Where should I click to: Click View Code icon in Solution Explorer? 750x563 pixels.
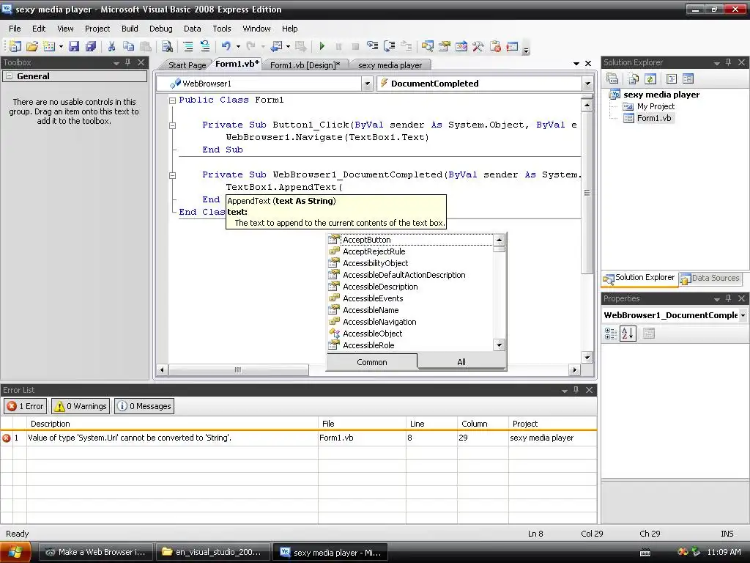[671, 78]
